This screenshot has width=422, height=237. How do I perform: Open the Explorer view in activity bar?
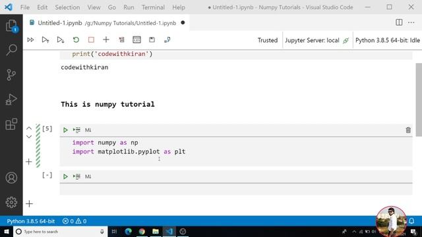(11, 26)
